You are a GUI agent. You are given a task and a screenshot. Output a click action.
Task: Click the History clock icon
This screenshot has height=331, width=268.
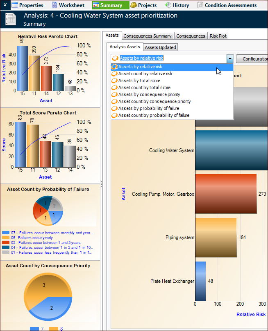(x=168, y=5)
